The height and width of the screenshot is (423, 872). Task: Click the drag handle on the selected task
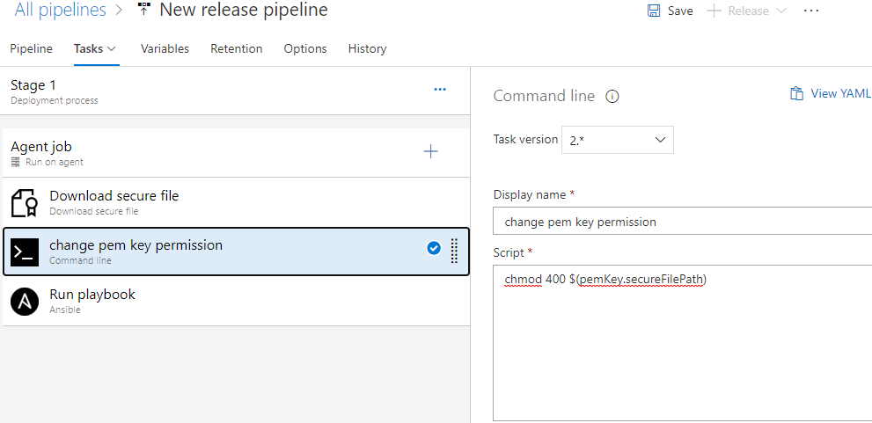(454, 251)
